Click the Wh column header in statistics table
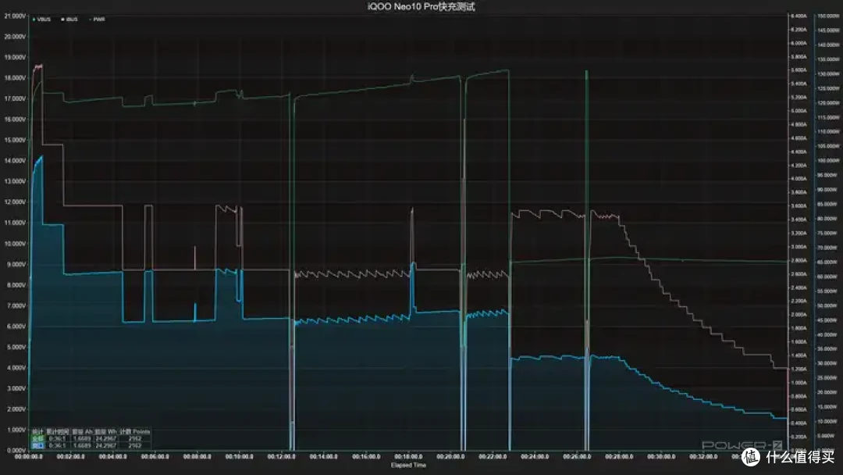 click(106, 432)
